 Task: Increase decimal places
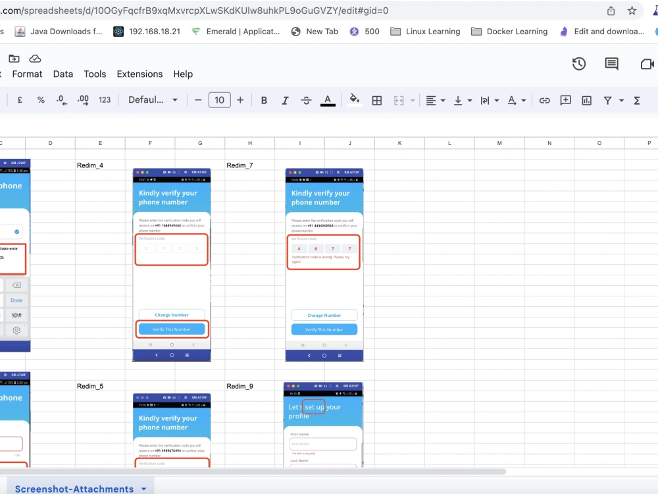[83, 100]
